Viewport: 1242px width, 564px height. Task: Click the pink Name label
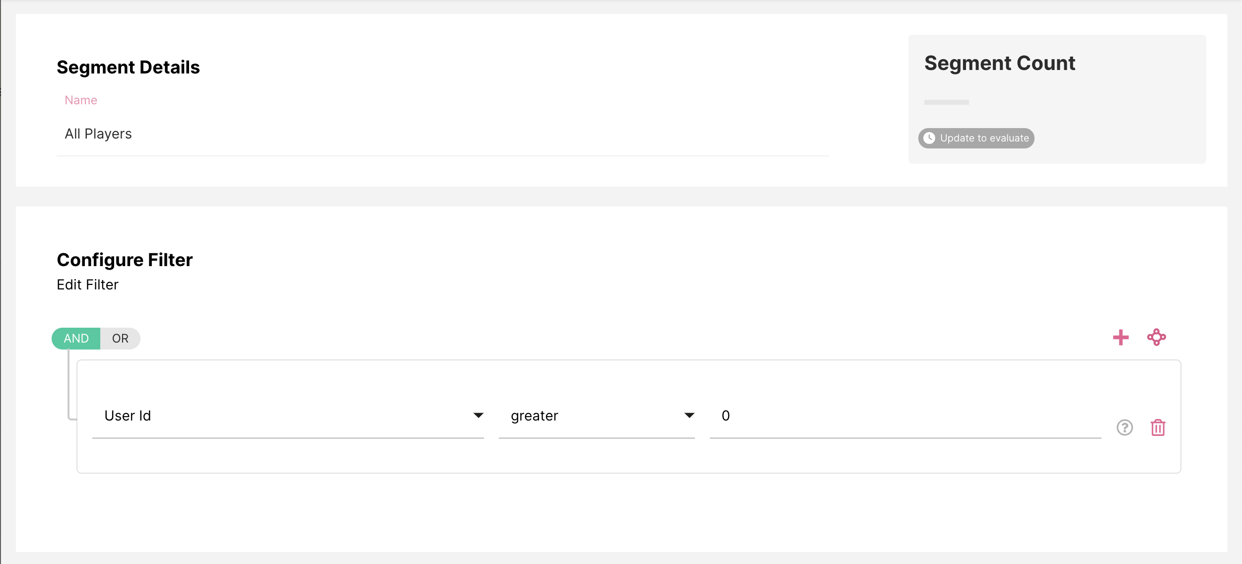(x=81, y=100)
